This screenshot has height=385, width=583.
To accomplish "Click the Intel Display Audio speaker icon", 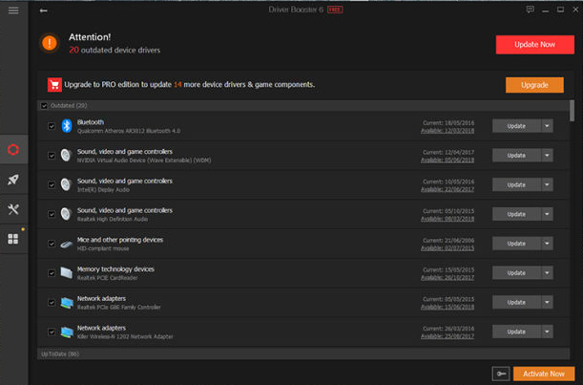I will 66,184.
